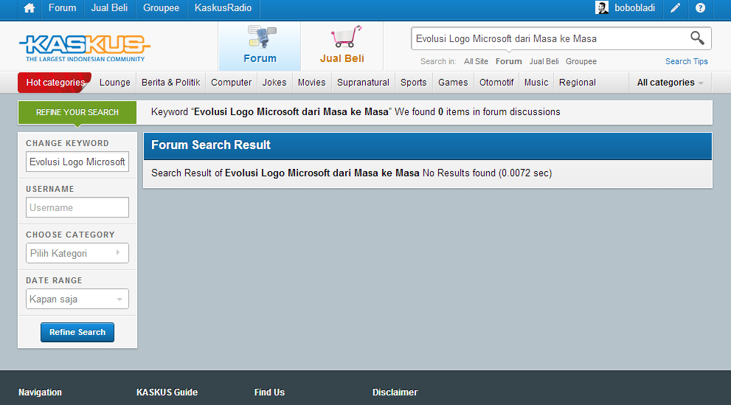731x405 pixels.
Task: Open Jual Beli in top navigation bar
Action: click(109, 8)
